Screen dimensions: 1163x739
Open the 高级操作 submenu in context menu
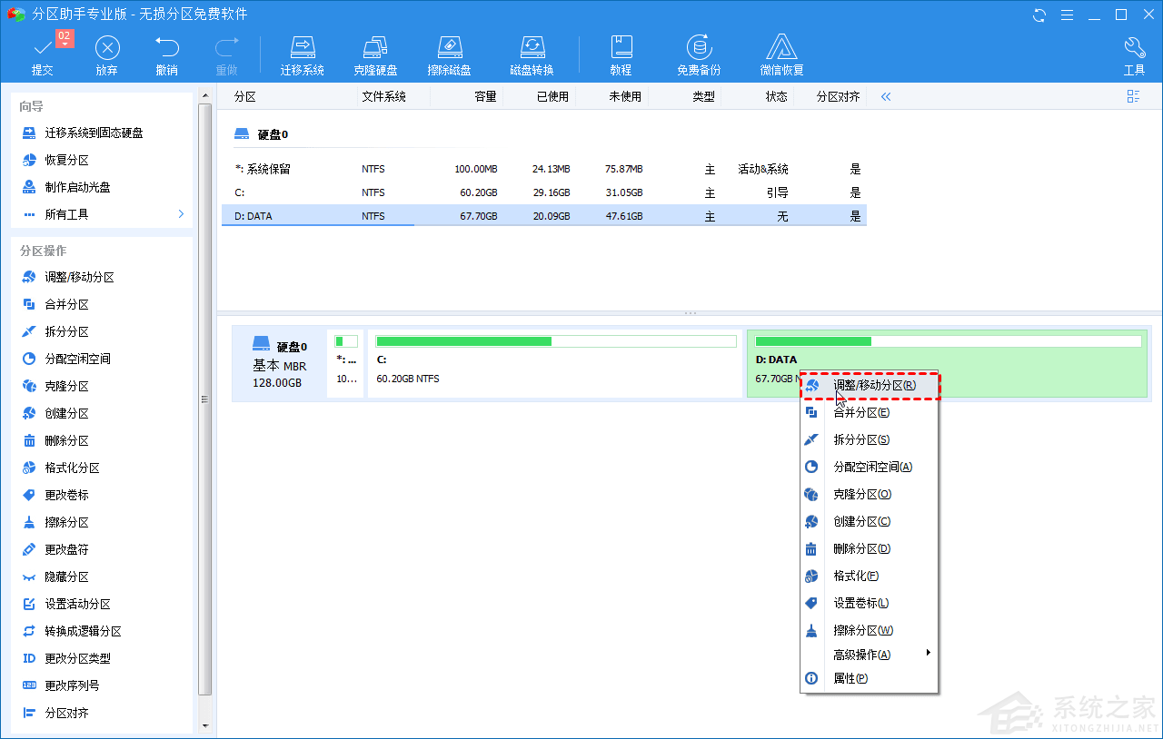point(860,652)
